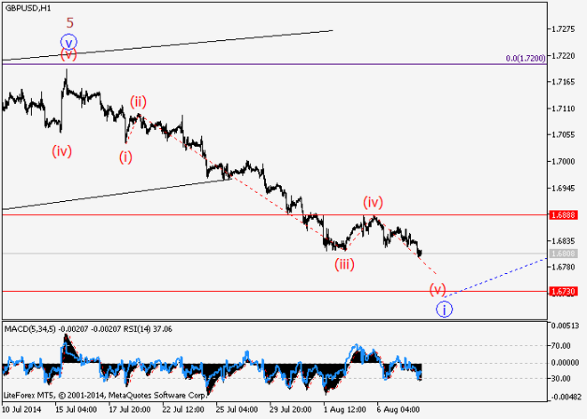Click the red 1.6888 price tag

[563, 215]
